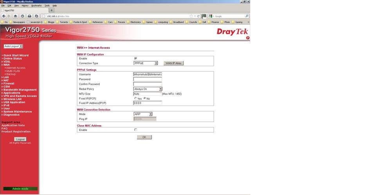
Task: Open the Connection Type dropdown
Action: pos(146,63)
